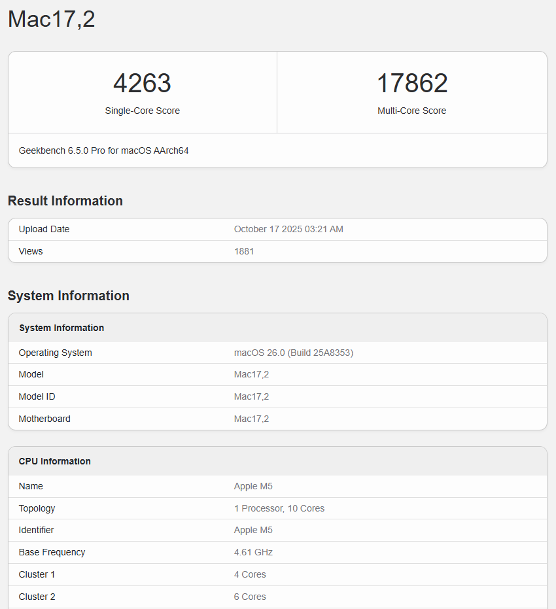Select the 1 Processor, 10 Cores value
Viewport: 556px width, 609px height.
point(279,508)
